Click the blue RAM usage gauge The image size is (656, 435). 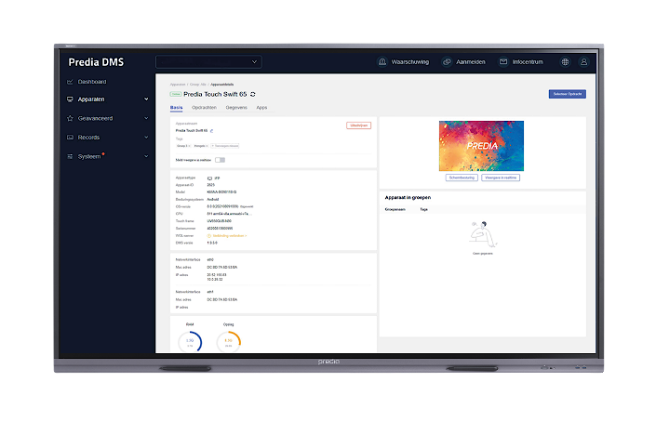pos(190,342)
